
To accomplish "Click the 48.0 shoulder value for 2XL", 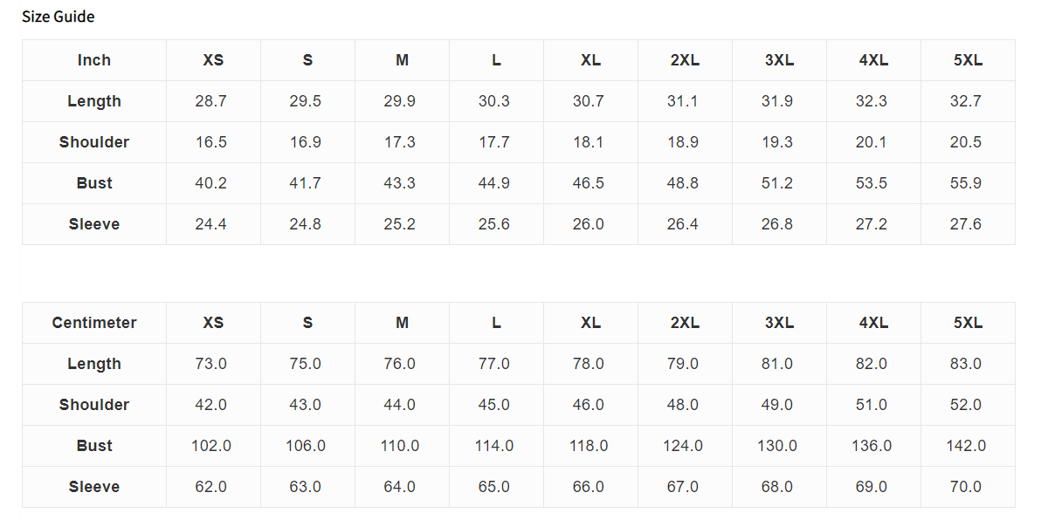I will click(682, 405).
